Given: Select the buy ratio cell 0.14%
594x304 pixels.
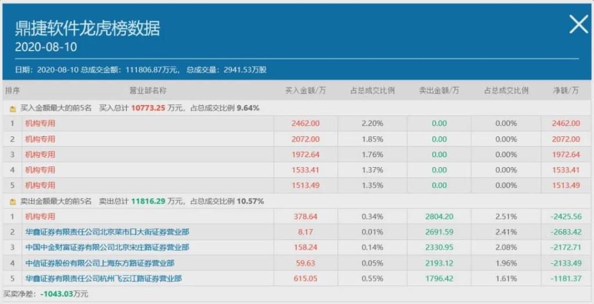Looking at the screenshot, I should (x=372, y=248).
